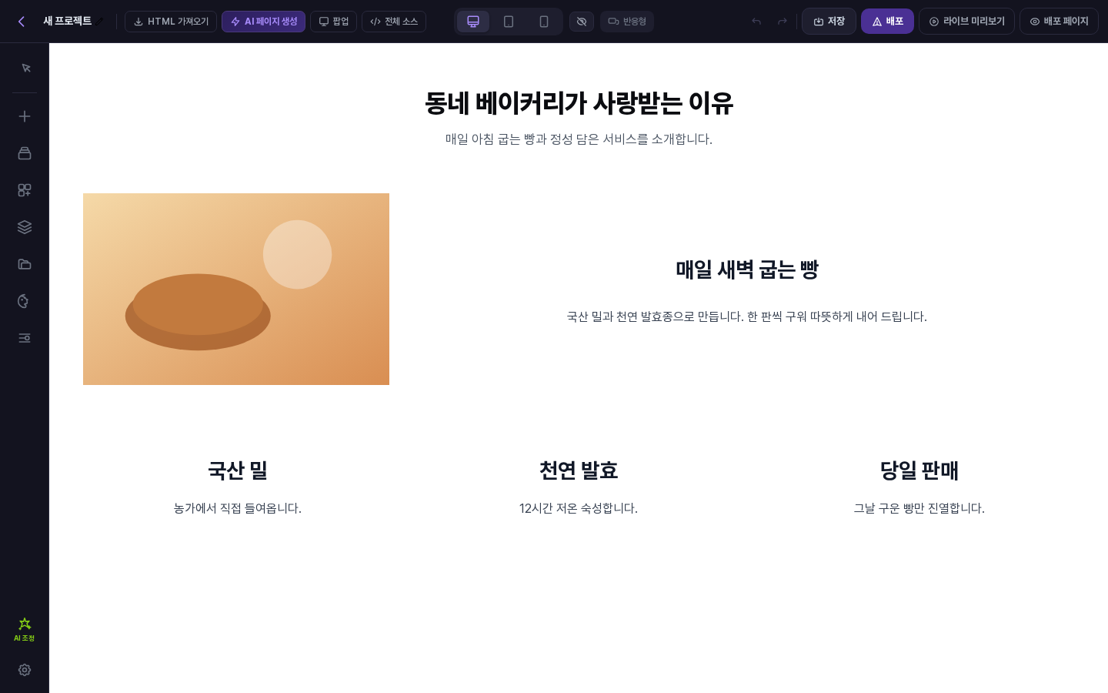Select the paragraph starting 국산 밀과 천연 발효종으로
This screenshot has height=693, width=1108.
tap(747, 316)
